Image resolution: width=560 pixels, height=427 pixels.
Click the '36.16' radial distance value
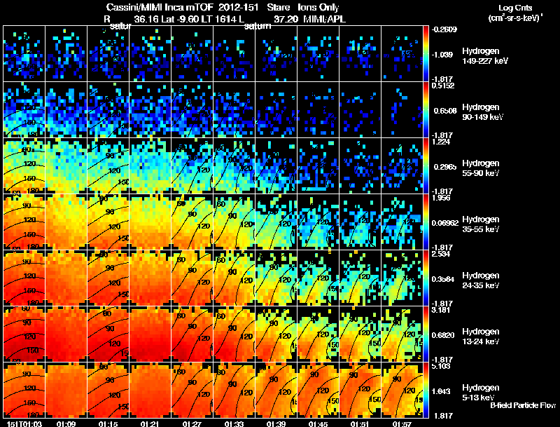click(x=146, y=19)
